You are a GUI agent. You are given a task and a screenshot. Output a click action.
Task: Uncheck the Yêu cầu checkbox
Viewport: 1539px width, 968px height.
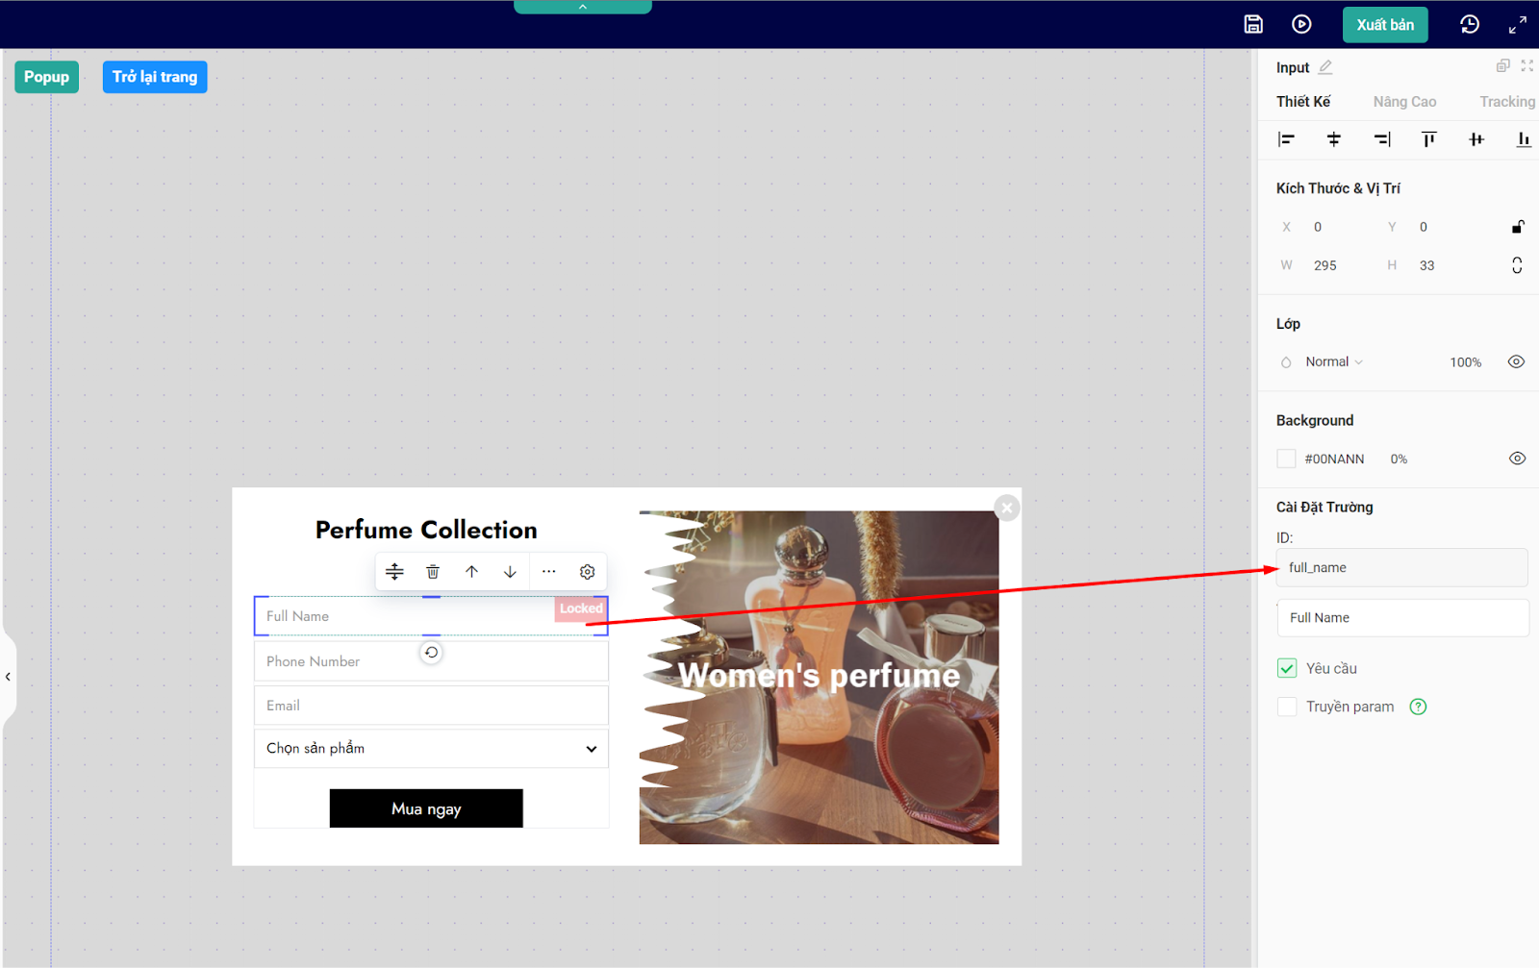click(x=1287, y=668)
